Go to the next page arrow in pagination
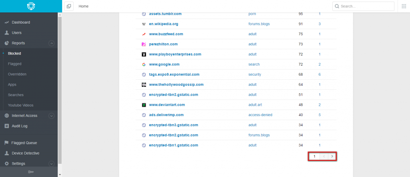Image resolution: width=410 pixels, height=177 pixels. click(332, 156)
